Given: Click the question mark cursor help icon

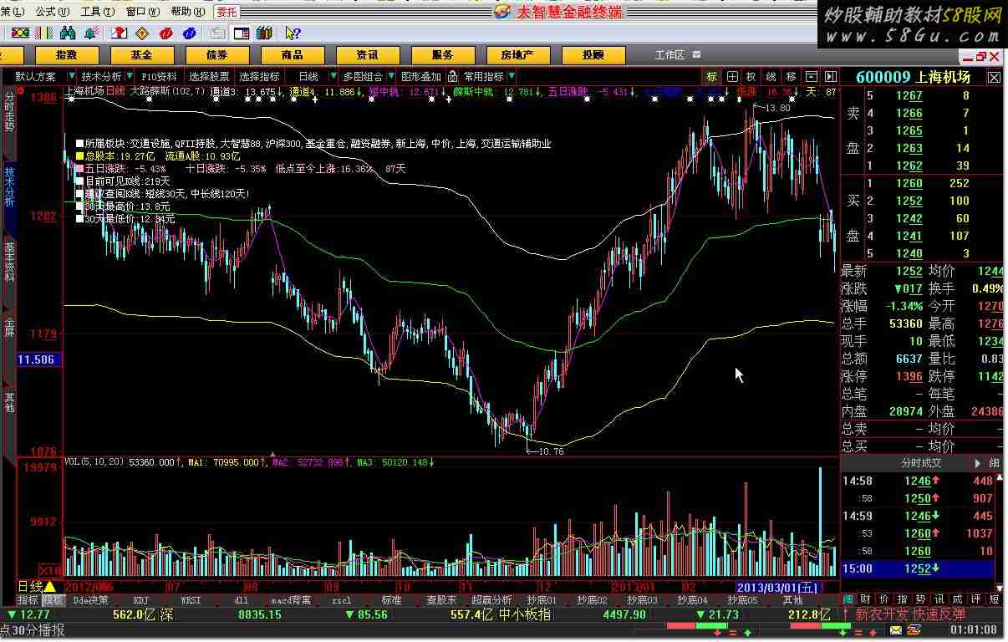Looking at the screenshot, I should (x=293, y=33).
